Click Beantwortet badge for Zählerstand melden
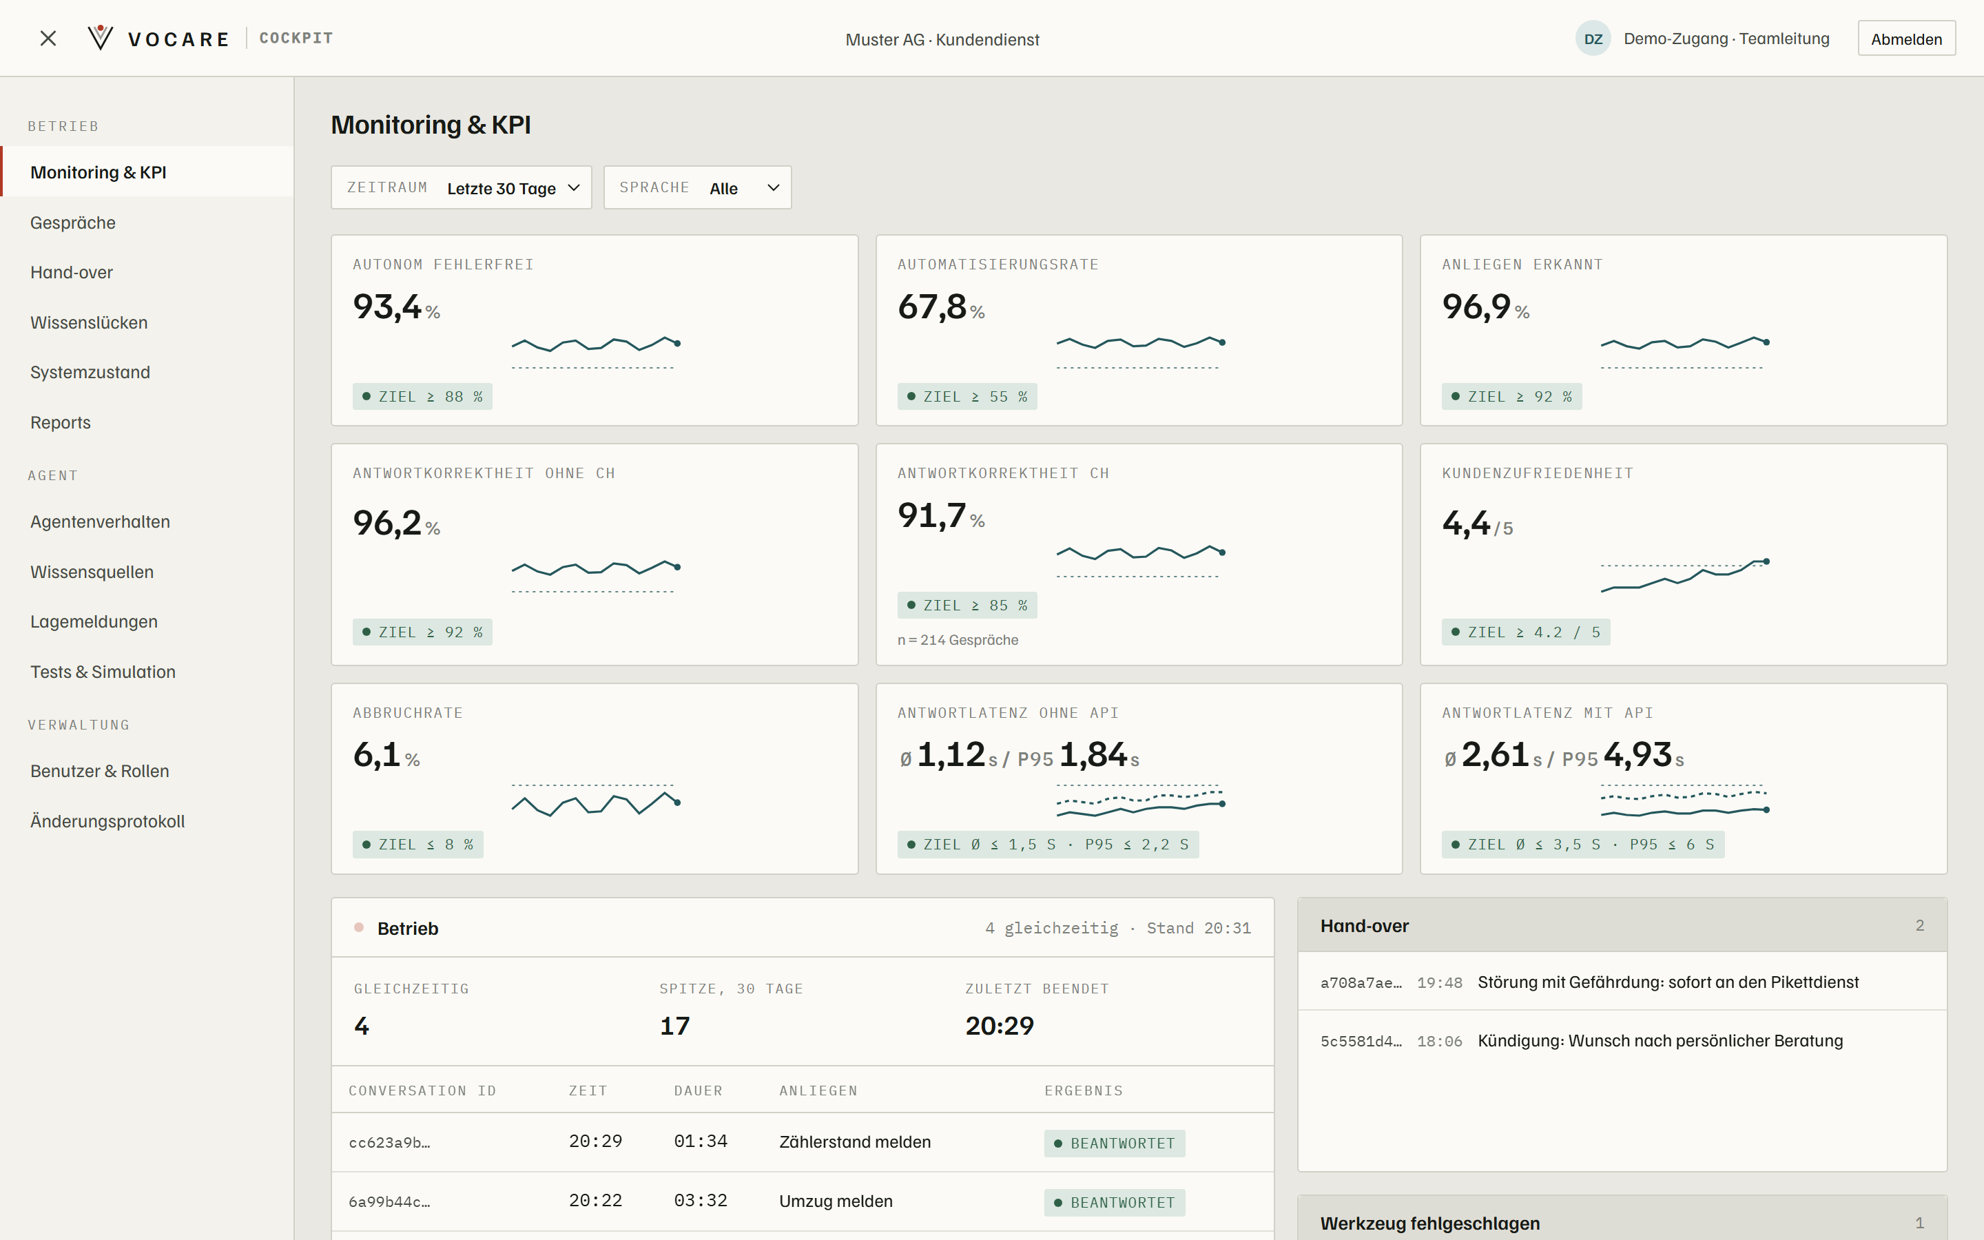Image resolution: width=1984 pixels, height=1240 pixels. (1114, 1142)
